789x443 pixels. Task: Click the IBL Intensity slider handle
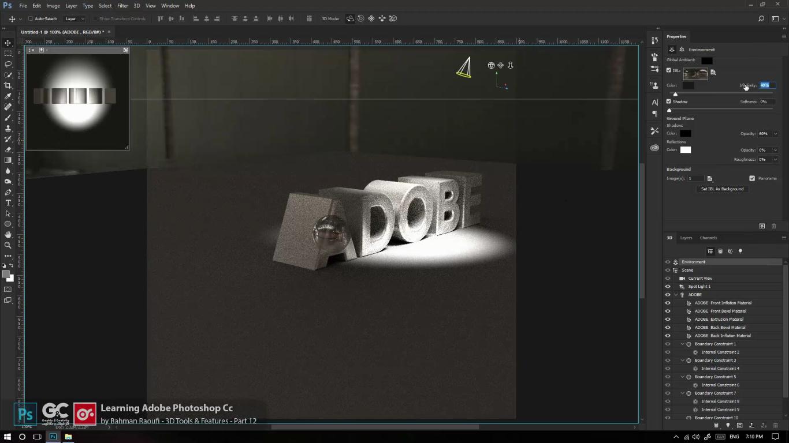pos(675,94)
